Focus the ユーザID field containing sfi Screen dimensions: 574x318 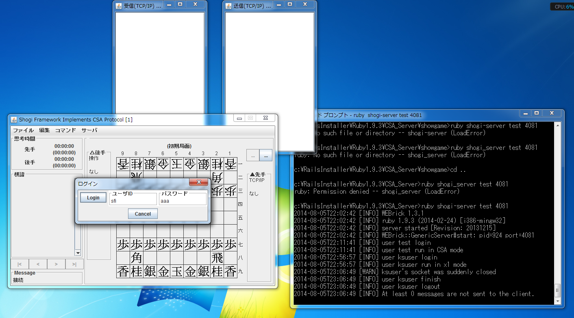click(x=133, y=200)
